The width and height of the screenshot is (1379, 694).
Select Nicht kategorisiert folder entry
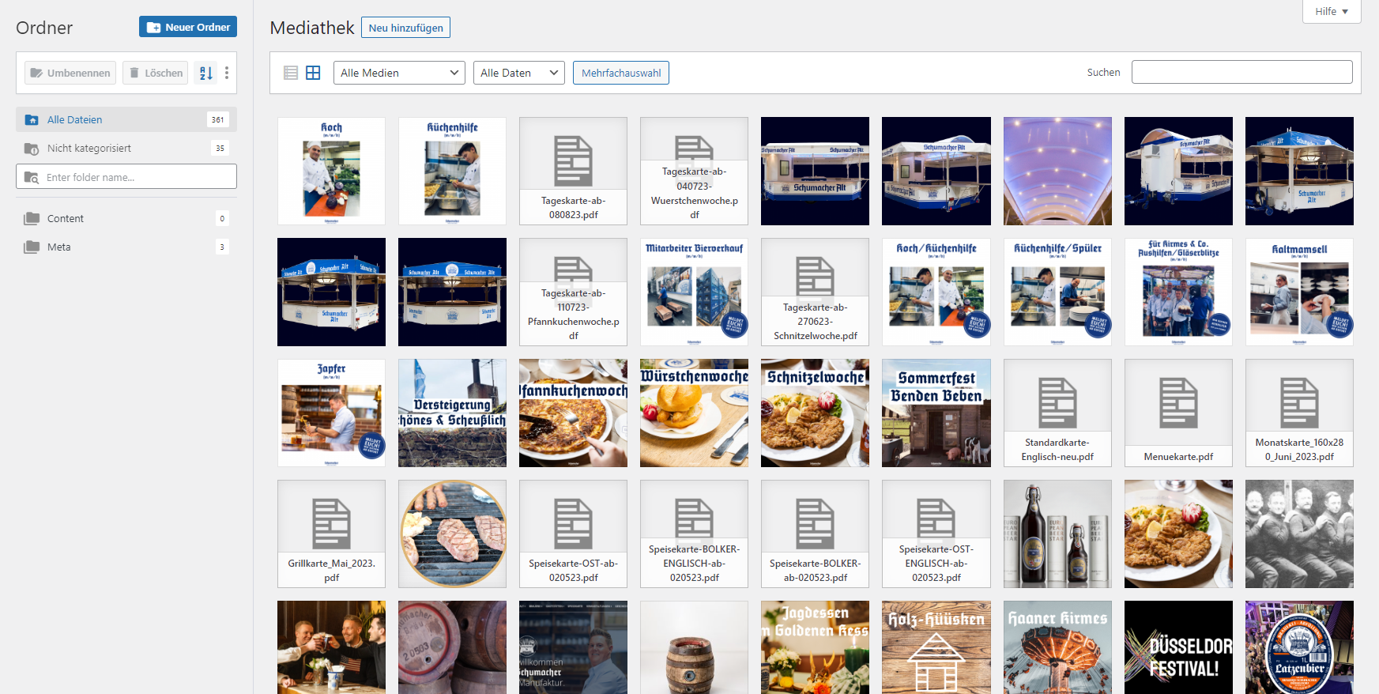pyautogui.click(x=89, y=149)
